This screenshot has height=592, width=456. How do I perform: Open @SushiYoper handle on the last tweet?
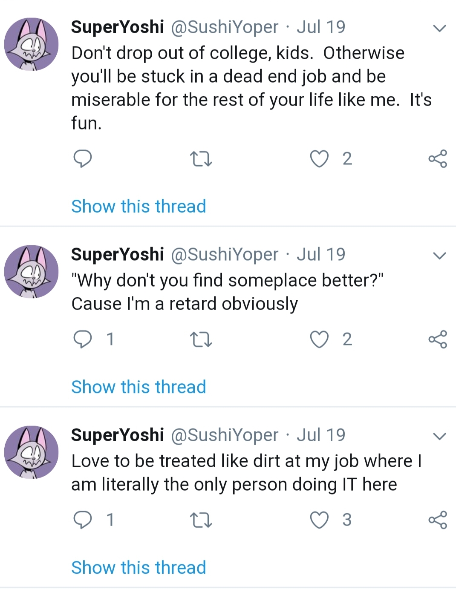pyautogui.click(x=225, y=435)
